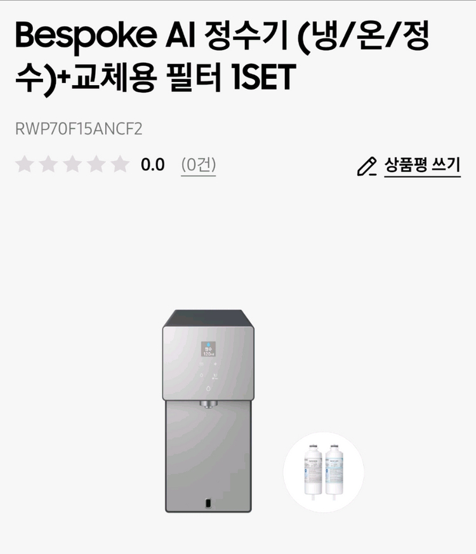The height and width of the screenshot is (554, 476).
Task: Click the left filter cartridge
Action: [x=313, y=472]
